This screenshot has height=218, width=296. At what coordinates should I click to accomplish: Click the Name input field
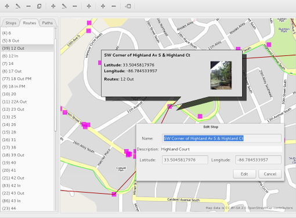pos(222,138)
